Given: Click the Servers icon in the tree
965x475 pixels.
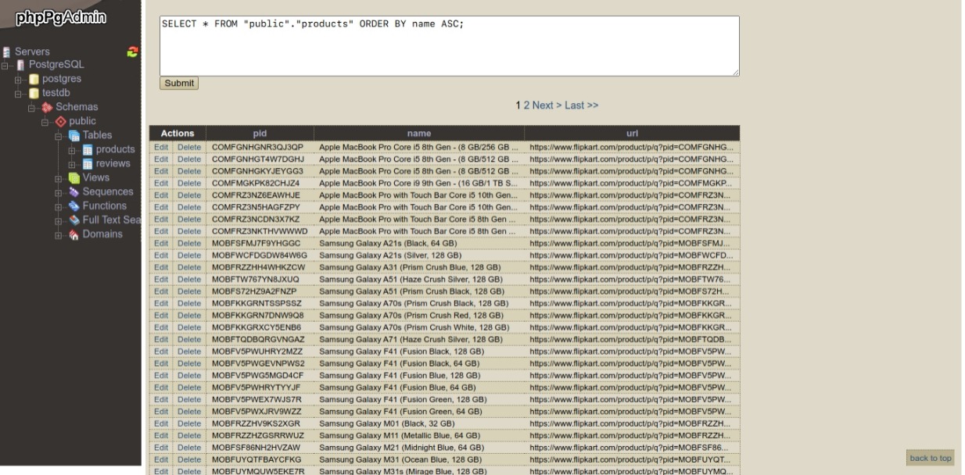Looking at the screenshot, I should [7, 52].
